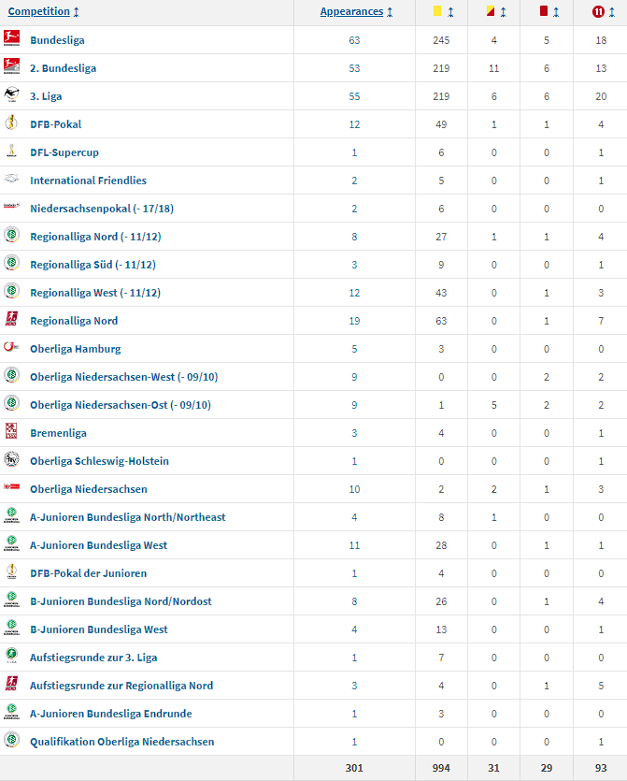The image size is (627, 781).
Task: Click the B-Junioren Bundesliga Nord/Nordost logo
Action: [x=11, y=600]
